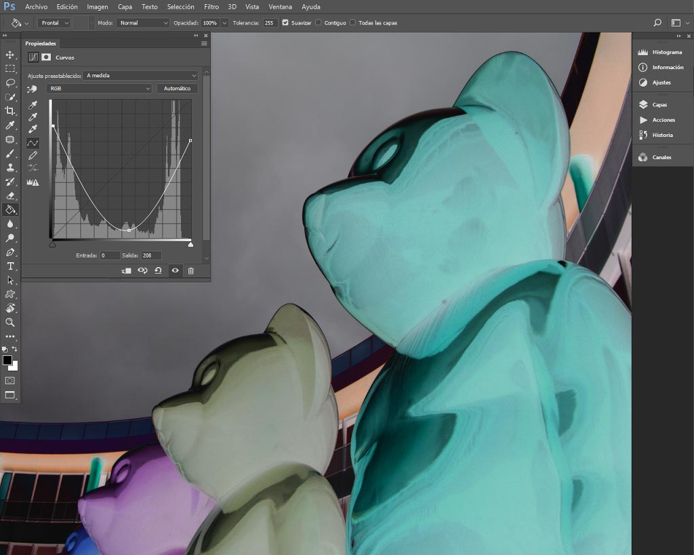Select the Custom Shape tool
Image resolution: width=694 pixels, height=555 pixels.
(9, 294)
